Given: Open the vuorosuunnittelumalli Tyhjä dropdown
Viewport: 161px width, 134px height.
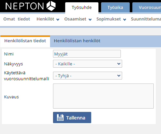Looking at the screenshot, I should (88, 76).
